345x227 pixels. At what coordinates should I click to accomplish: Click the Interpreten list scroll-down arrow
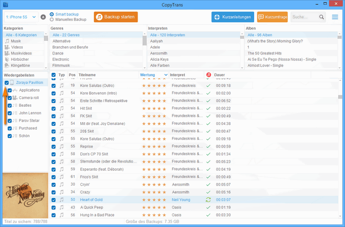[x=242, y=68]
